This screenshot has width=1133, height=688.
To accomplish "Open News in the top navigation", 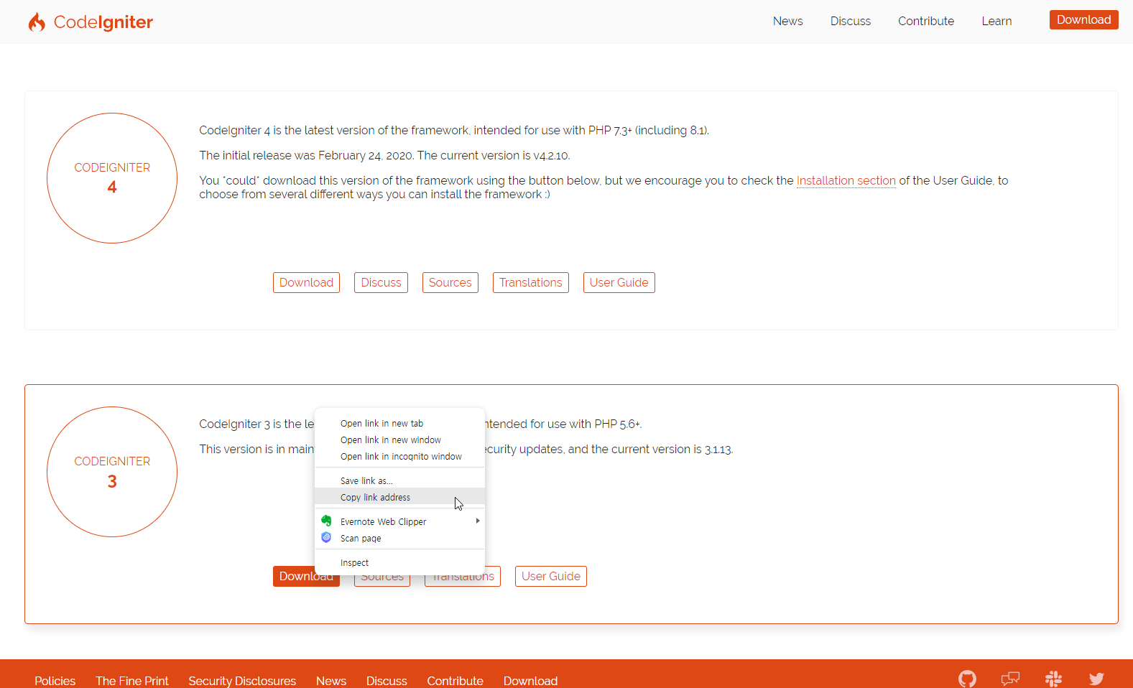I will pyautogui.click(x=787, y=22).
